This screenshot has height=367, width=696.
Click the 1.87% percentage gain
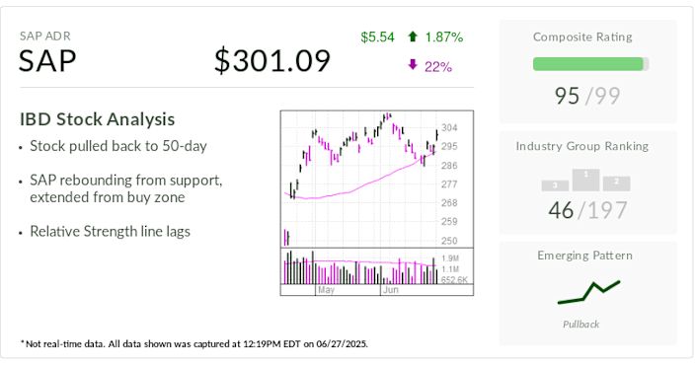point(444,37)
